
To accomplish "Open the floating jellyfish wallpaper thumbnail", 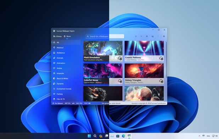I will click(x=144, y=93).
